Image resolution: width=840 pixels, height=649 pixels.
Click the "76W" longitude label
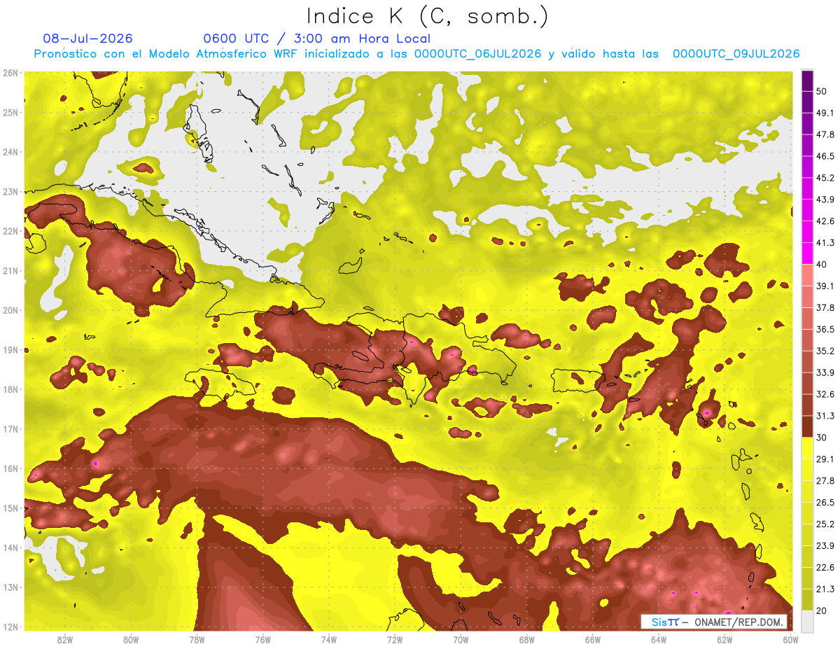(263, 639)
